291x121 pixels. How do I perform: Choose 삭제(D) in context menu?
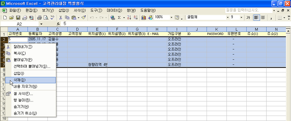coord(31,80)
